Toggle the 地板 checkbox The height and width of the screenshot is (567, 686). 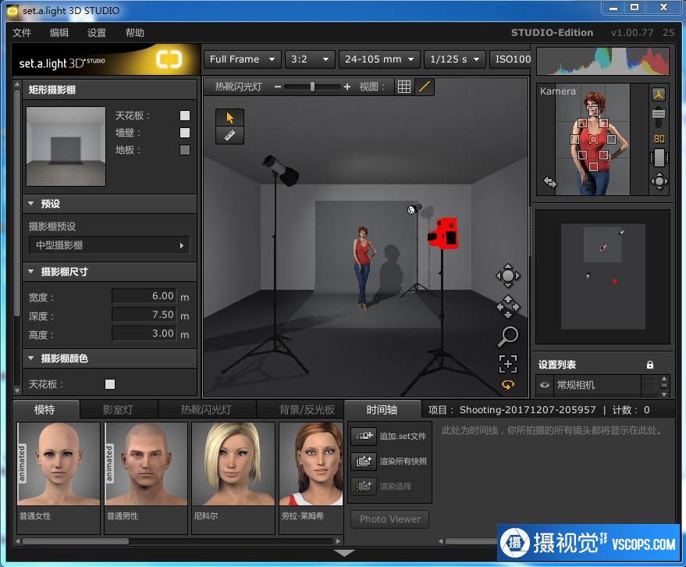coord(185,150)
